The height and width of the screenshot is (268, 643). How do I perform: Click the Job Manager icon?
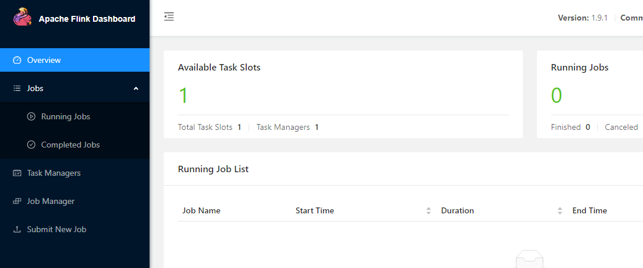[17, 201]
